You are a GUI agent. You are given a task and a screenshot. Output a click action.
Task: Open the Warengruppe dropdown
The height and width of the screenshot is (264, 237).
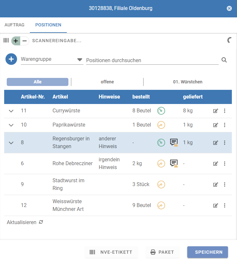[x=52, y=60]
